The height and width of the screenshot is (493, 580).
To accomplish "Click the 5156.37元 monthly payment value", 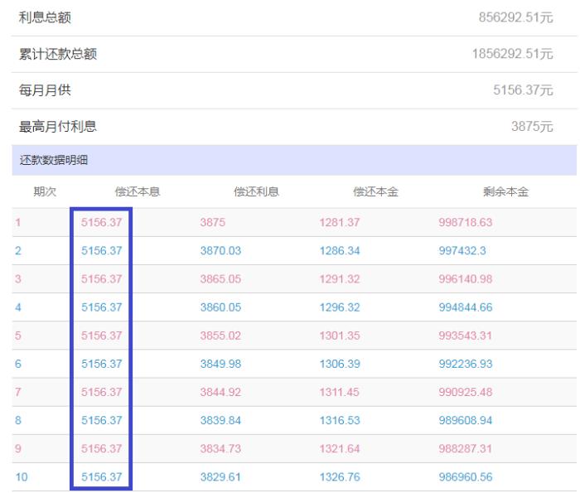I will click(x=523, y=90).
